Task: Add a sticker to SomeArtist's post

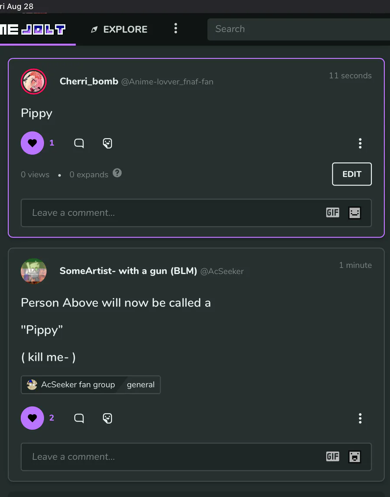Action: click(107, 418)
